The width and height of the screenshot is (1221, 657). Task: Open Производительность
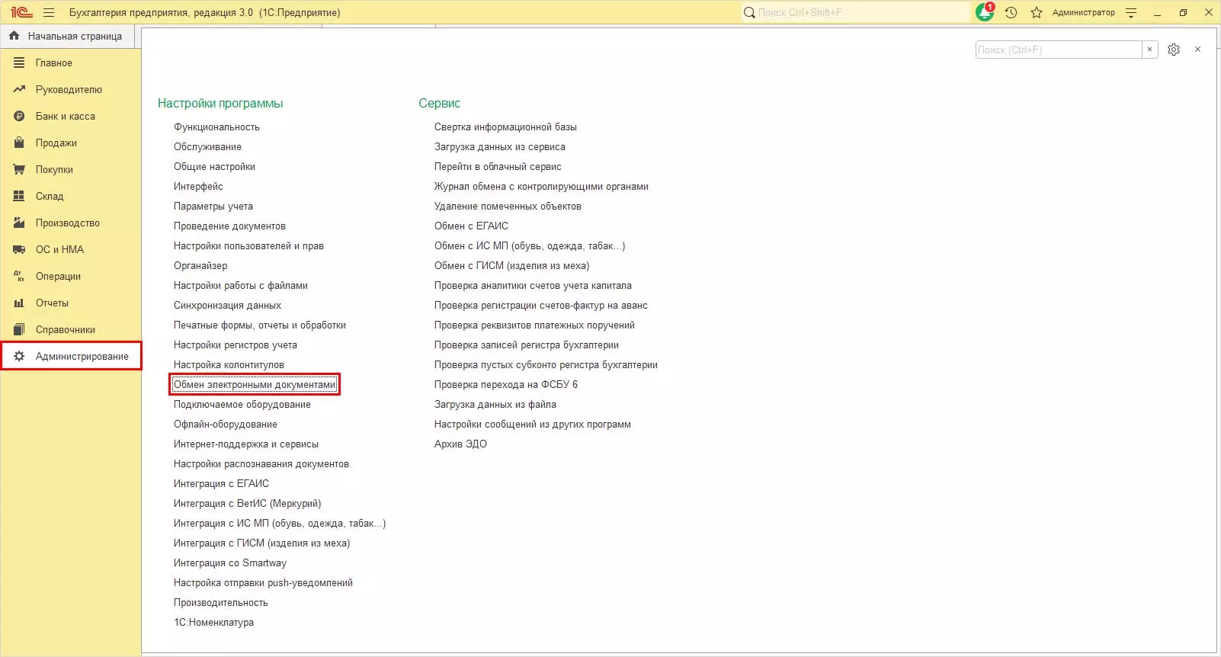click(221, 602)
